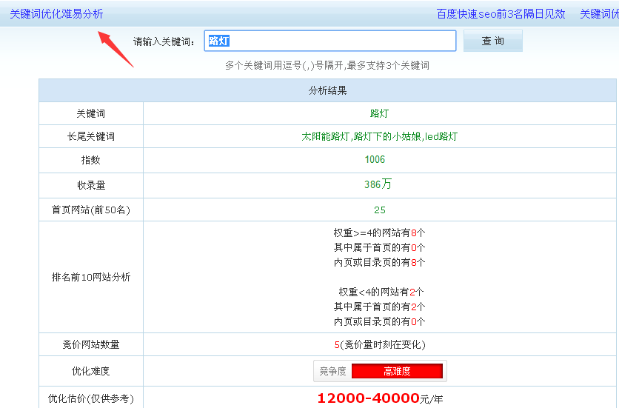Click the green 路灯 keyword result
Screen dimensions: 619x408
coord(379,113)
